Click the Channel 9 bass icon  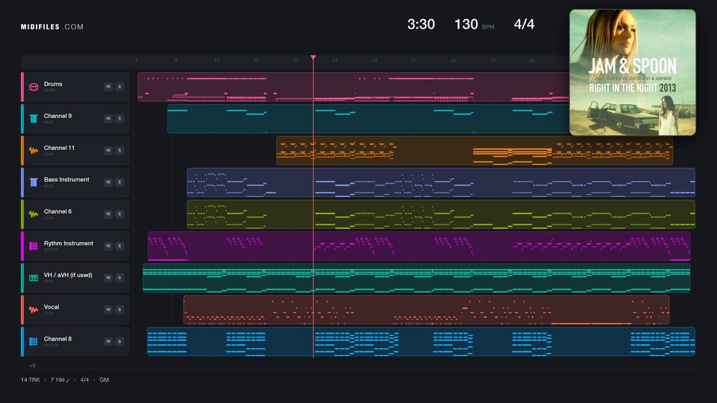(x=33, y=118)
